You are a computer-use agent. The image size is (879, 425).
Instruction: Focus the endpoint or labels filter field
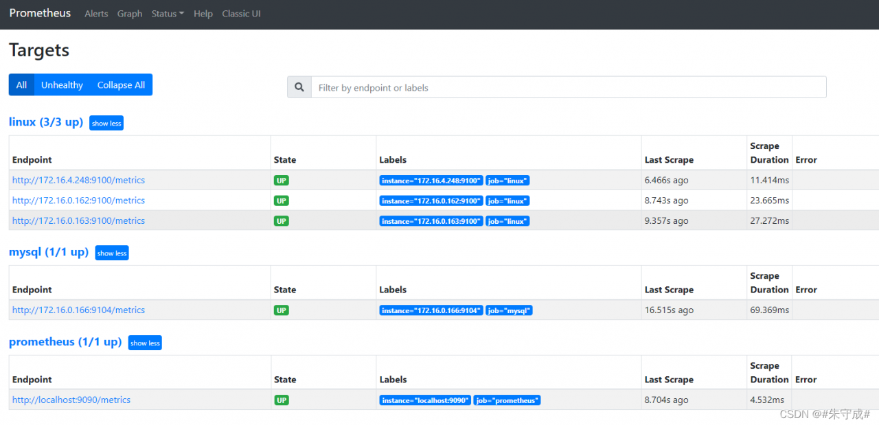569,87
